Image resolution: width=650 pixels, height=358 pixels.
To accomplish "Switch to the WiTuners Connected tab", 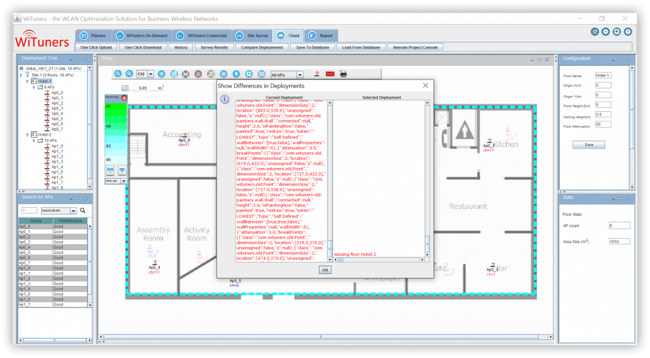I will (x=202, y=36).
